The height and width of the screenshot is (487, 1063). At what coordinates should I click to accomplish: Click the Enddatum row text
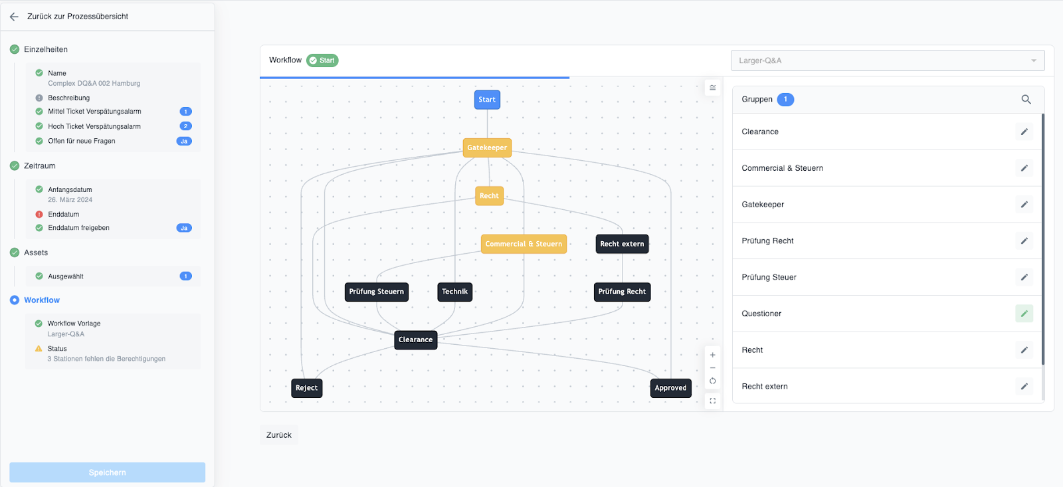64,215
